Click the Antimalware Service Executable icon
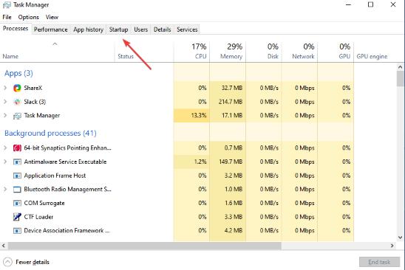Screen dimensions: 405x270 pyautogui.click(x=17, y=162)
